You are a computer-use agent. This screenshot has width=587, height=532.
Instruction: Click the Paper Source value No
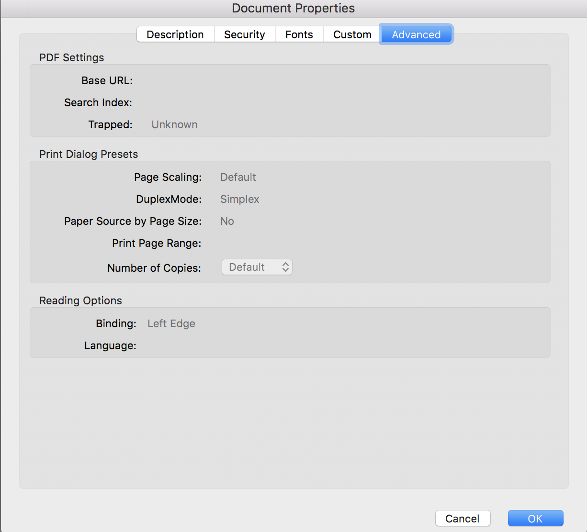pyautogui.click(x=227, y=221)
